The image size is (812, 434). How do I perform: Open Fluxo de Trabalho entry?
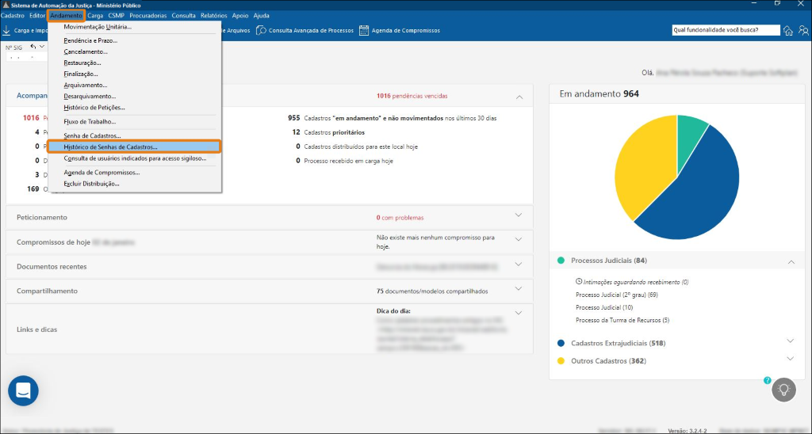[x=135, y=121]
